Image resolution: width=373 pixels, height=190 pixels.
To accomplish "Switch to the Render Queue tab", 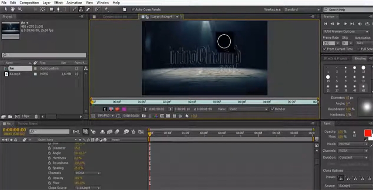I will coord(27,123).
